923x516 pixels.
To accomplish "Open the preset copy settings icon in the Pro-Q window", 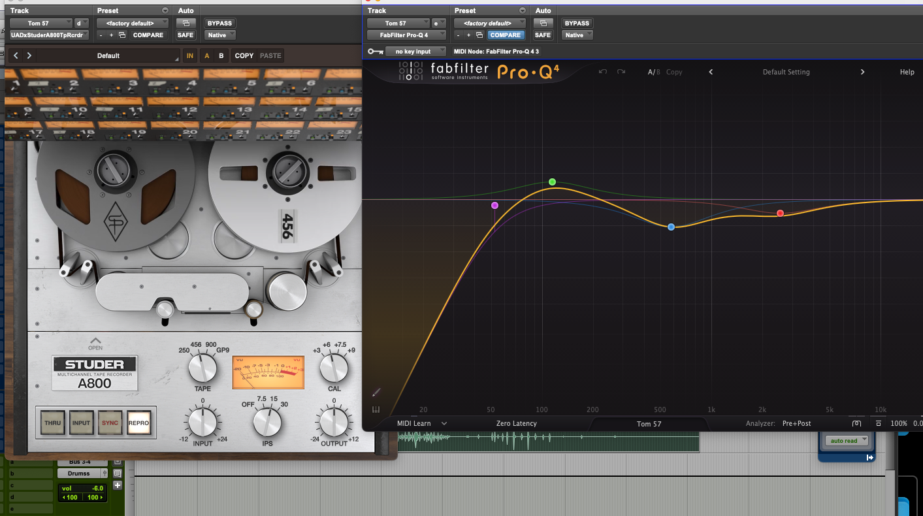I will 479,35.
